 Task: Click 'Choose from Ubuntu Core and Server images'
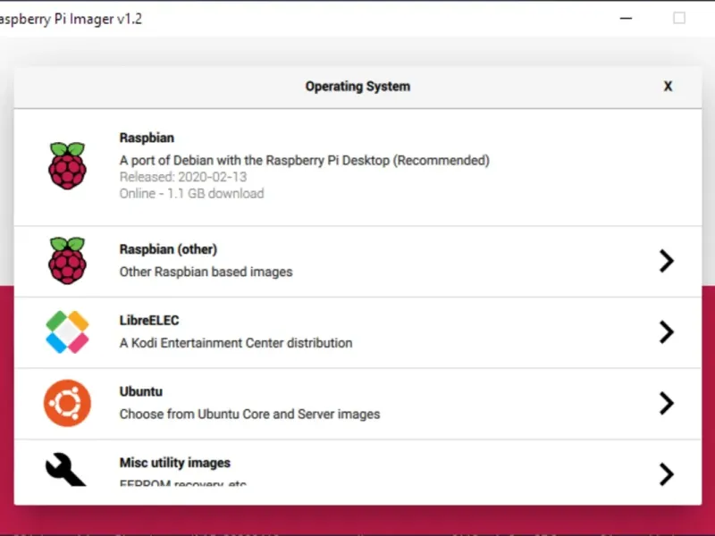point(249,415)
